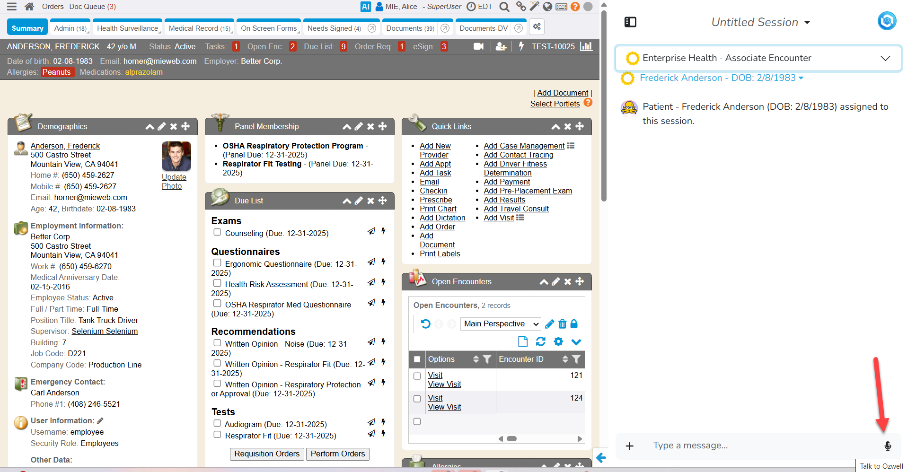Click the home icon in top bar
Viewport: 907px width, 472px height.
[x=29, y=7]
